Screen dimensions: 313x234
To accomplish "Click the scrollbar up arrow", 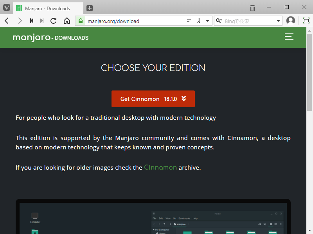I will point(309,31).
